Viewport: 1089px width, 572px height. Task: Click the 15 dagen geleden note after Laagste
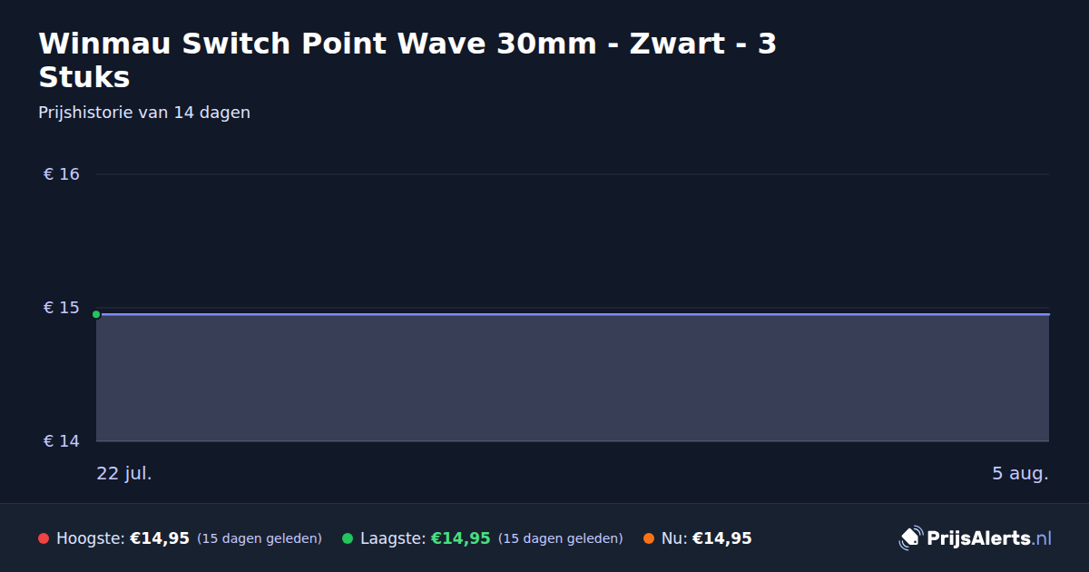click(561, 538)
